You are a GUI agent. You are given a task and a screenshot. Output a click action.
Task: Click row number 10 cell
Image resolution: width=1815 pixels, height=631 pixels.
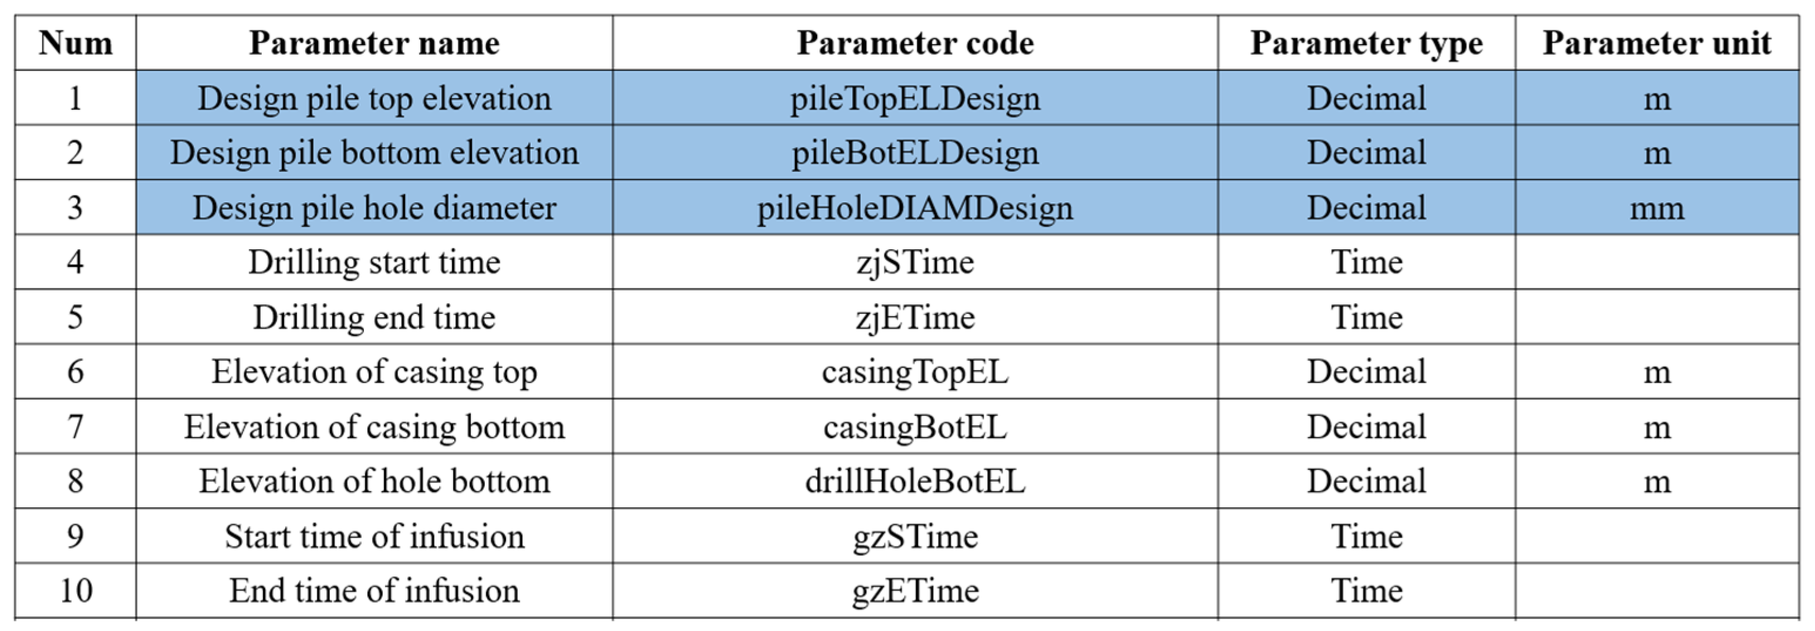click(75, 591)
